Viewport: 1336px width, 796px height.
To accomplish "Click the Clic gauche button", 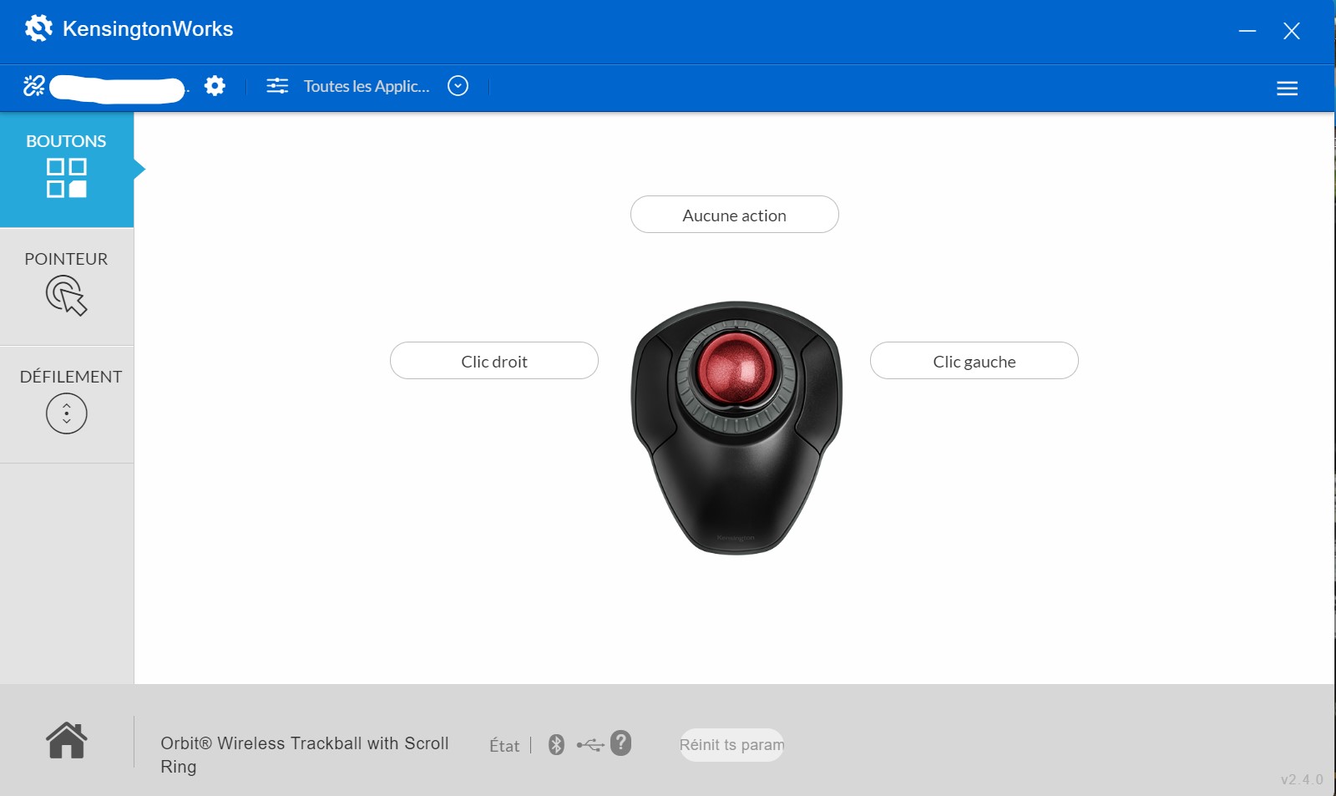I will 974,361.
